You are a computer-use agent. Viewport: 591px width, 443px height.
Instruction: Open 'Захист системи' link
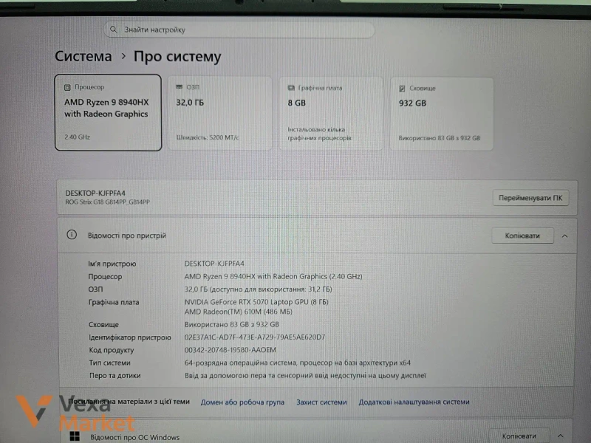[321, 402]
